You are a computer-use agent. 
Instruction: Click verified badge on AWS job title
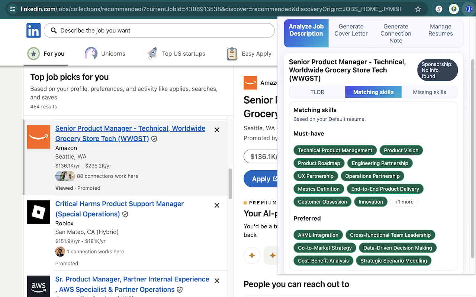tap(180, 290)
